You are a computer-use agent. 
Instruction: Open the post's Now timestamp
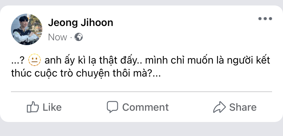(x=57, y=37)
